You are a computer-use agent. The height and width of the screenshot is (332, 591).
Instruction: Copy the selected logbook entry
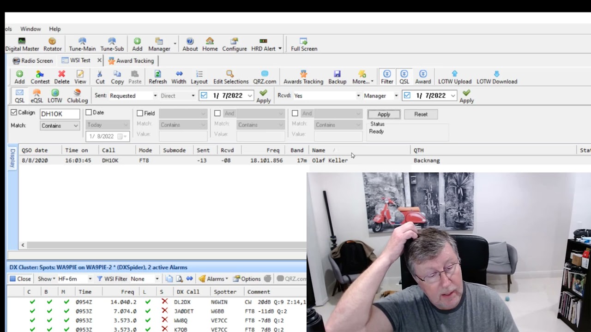pyautogui.click(x=117, y=77)
